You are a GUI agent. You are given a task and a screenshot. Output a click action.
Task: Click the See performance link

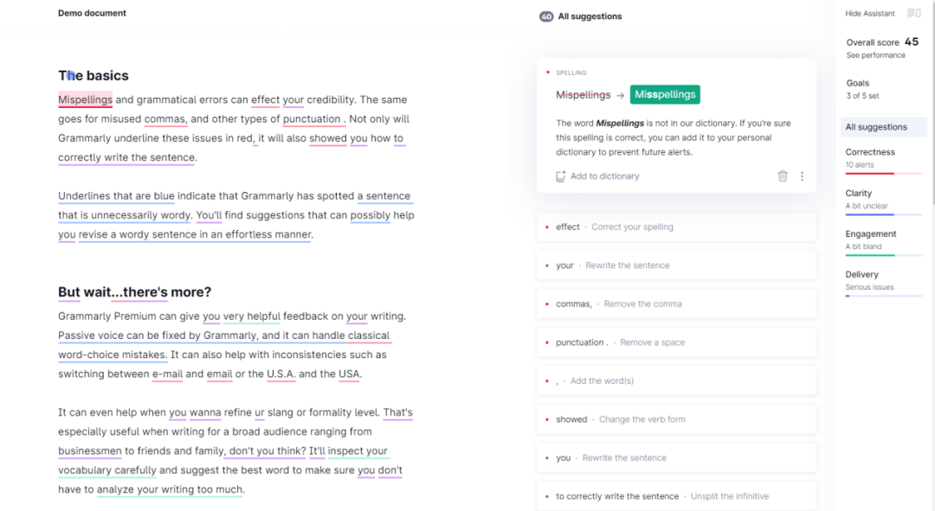coord(875,55)
